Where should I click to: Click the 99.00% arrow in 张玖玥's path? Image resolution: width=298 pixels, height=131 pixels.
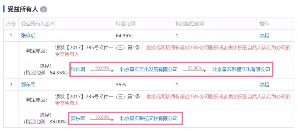coord(102,69)
